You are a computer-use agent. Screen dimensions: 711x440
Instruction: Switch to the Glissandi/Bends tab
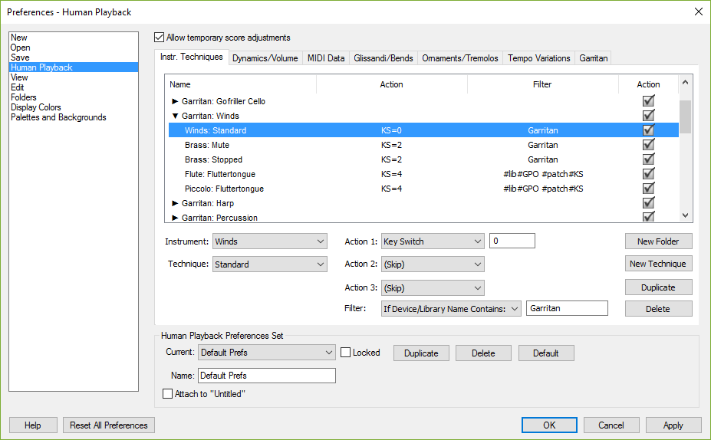383,58
